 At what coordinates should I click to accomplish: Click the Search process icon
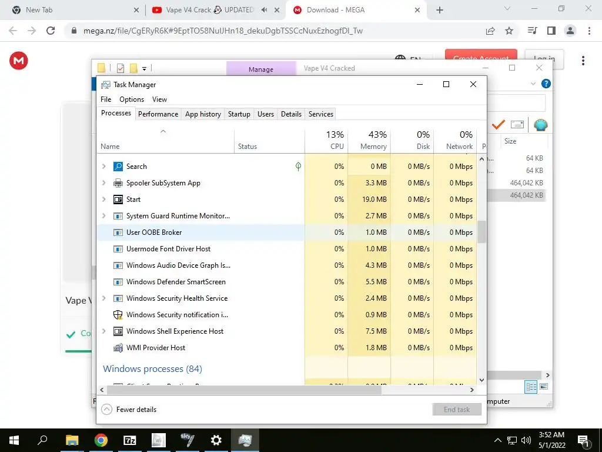coord(118,167)
